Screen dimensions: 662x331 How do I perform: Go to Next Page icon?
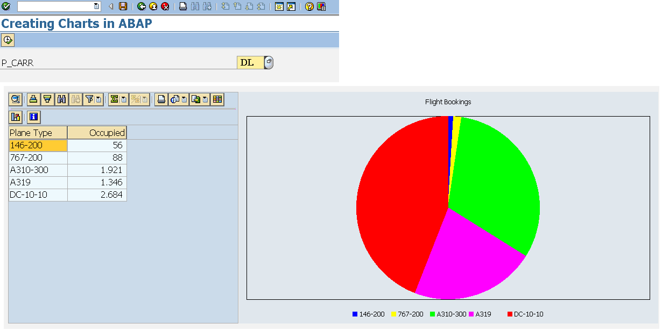click(249, 6)
